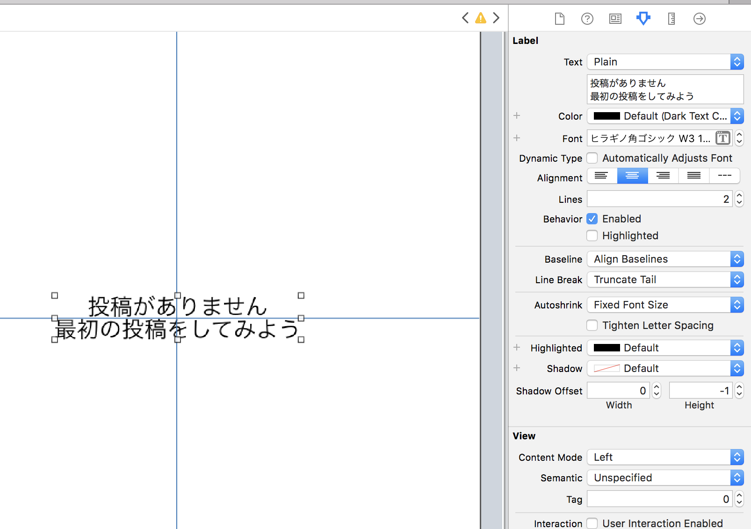This screenshot has width=751, height=529.
Task: Click the black text Color swatch
Action: (607, 116)
